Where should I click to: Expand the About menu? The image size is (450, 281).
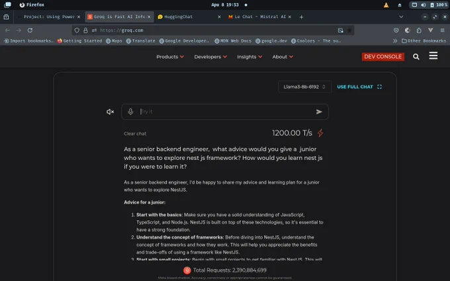click(x=283, y=57)
